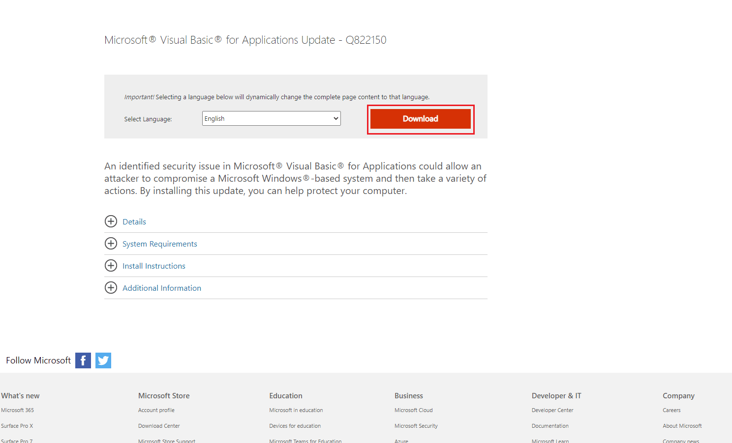
Task: Open Microsoft Security footer link
Action: (416, 426)
